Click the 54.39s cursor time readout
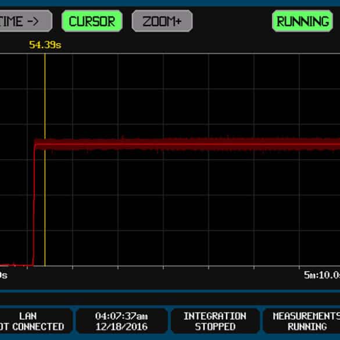This screenshot has height=340, width=340. 45,45
